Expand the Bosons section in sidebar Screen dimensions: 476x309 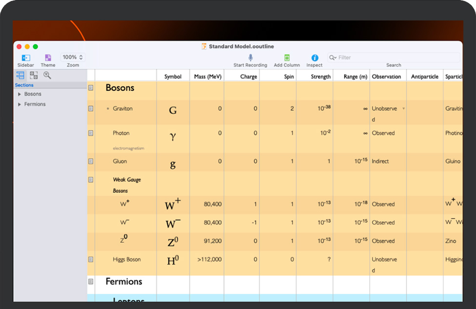pyautogui.click(x=20, y=94)
